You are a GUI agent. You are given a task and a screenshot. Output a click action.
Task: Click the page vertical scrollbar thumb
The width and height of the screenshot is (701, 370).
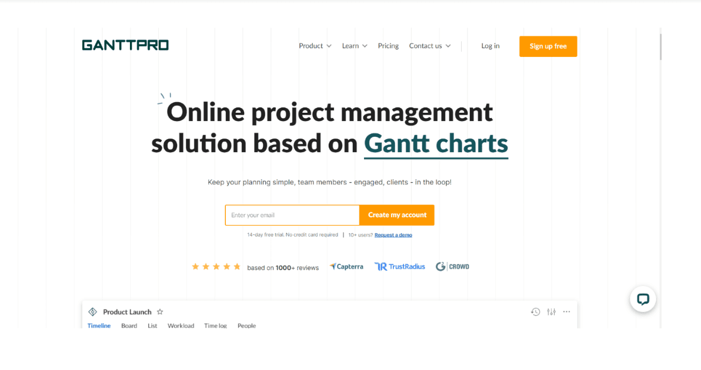pos(660,46)
